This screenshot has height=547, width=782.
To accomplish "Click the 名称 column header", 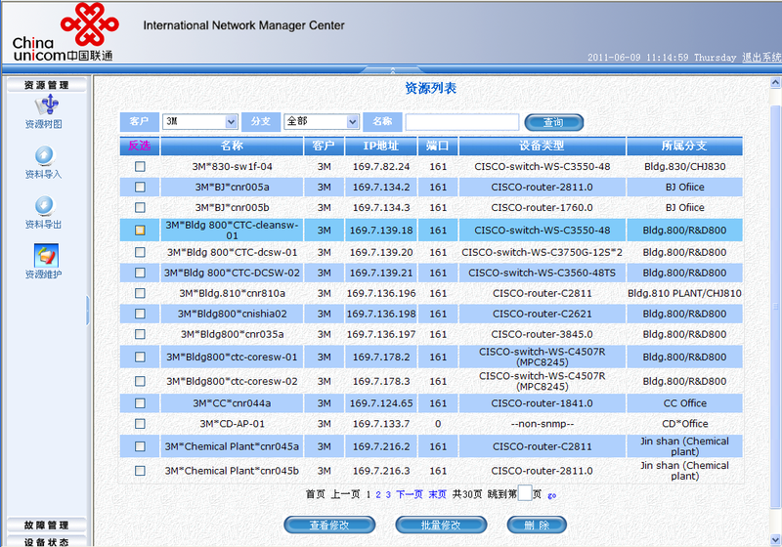I will pyautogui.click(x=232, y=146).
